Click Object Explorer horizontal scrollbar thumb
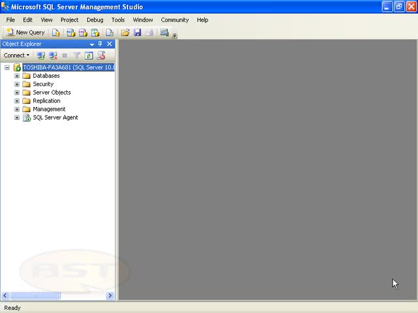 tap(35, 295)
